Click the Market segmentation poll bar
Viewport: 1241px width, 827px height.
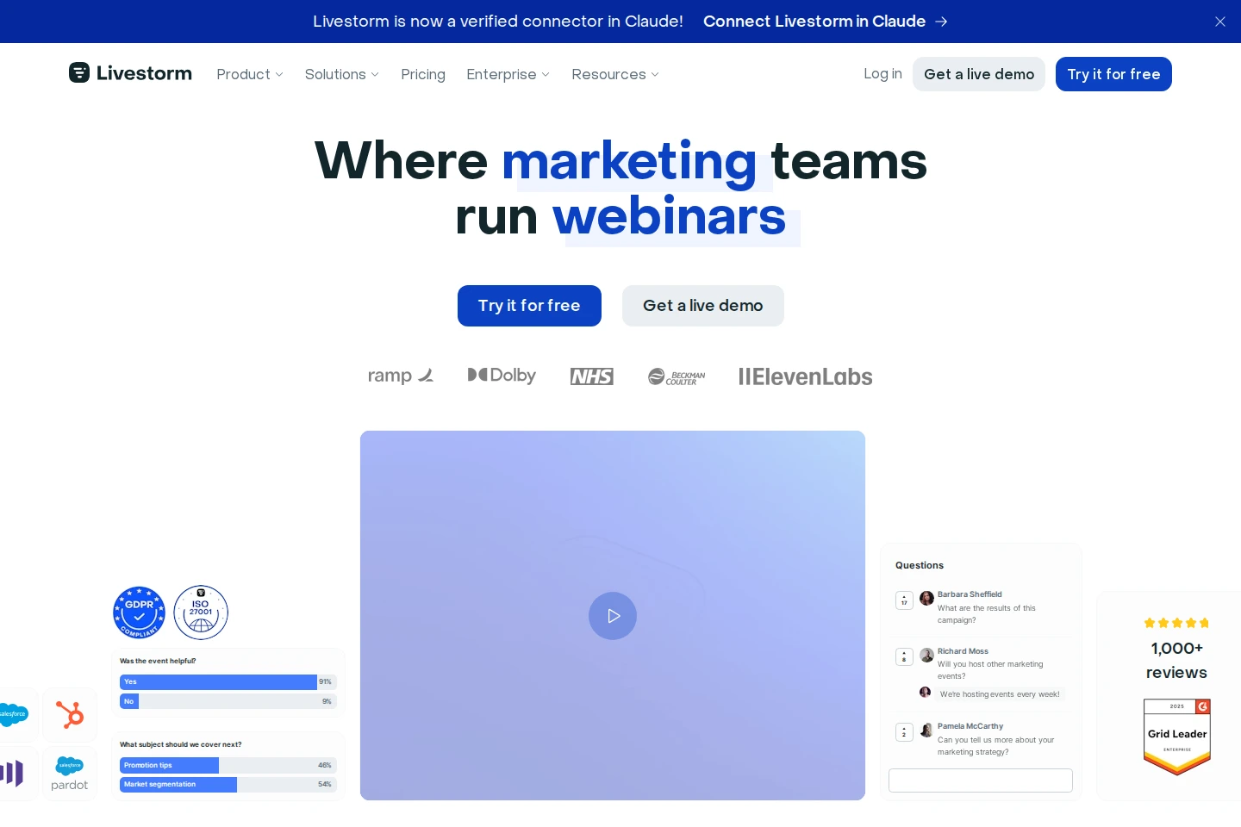tap(228, 784)
